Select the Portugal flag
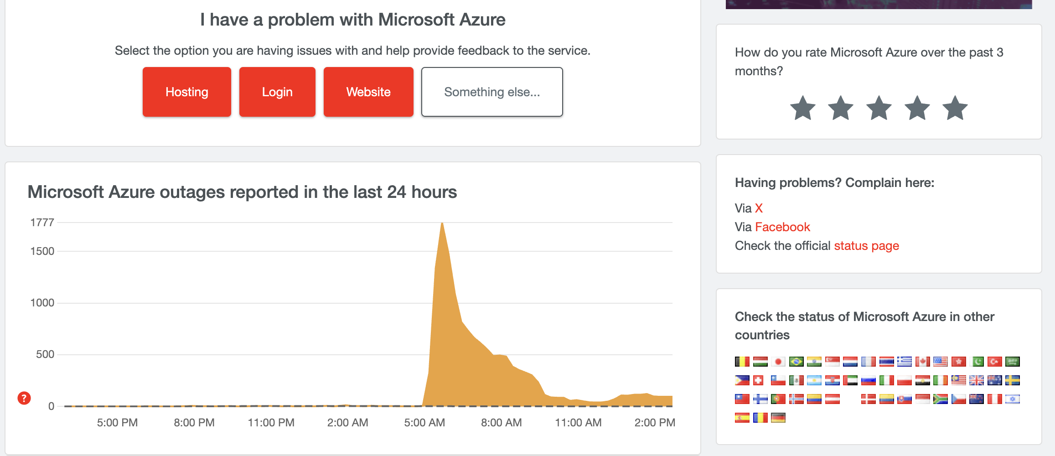Image resolution: width=1055 pixels, height=456 pixels. point(778,399)
